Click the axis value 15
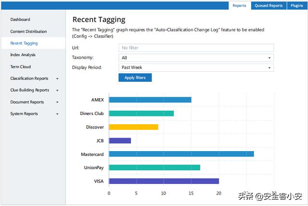This screenshot has height=206, width=308. coord(191,193)
